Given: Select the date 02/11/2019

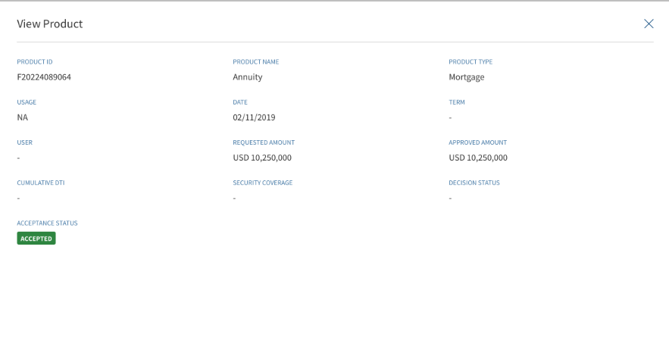Looking at the screenshot, I should point(254,117).
